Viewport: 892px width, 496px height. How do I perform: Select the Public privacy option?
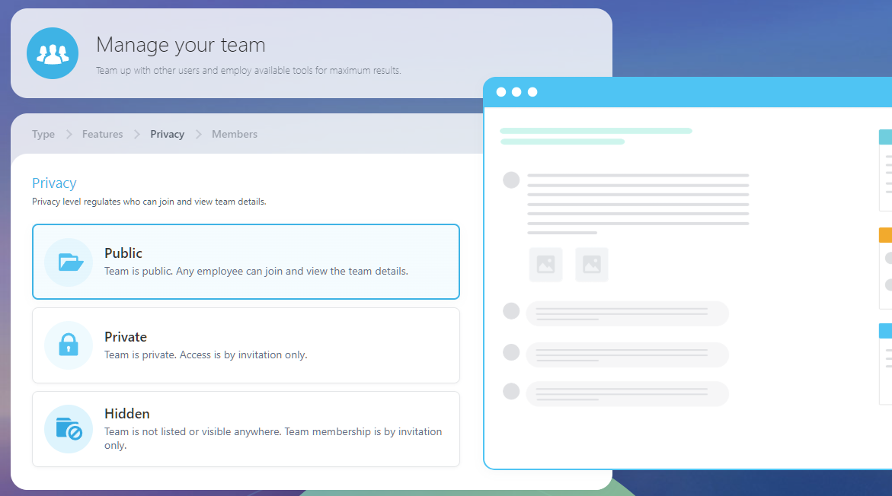(245, 260)
